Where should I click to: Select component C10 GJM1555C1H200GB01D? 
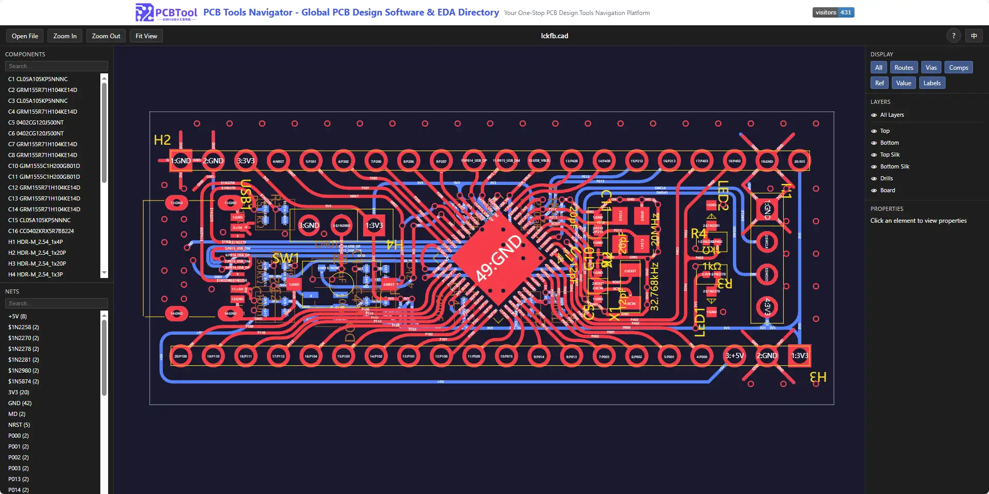click(x=44, y=166)
